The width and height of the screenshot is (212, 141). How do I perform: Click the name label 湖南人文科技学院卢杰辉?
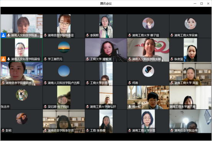pyautogui.click(x=64, y=83)
